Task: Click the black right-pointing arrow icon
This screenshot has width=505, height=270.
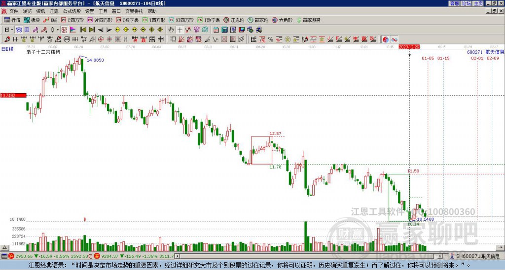Action: 109,30
